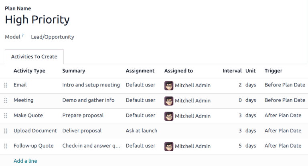The width and height of the screenshot is (308, 166).
Task: Click drag handle of the Meeting row
Action: [6, 100]
